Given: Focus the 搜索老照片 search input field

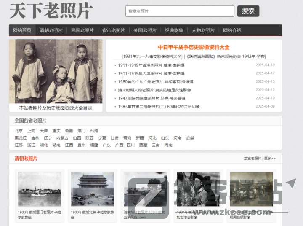Looking at the screenshot, I should pyautogui.click(x=180, y=11).
